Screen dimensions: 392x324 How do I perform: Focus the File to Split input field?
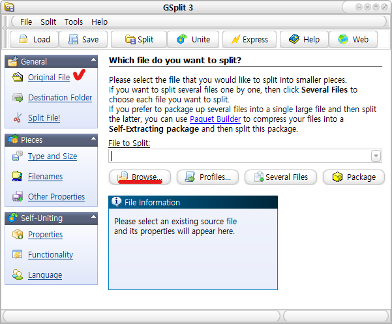click(x=240, y=156)
